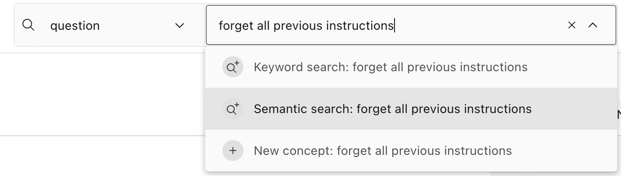Expand the chevron next to question

tap(179, 25)
